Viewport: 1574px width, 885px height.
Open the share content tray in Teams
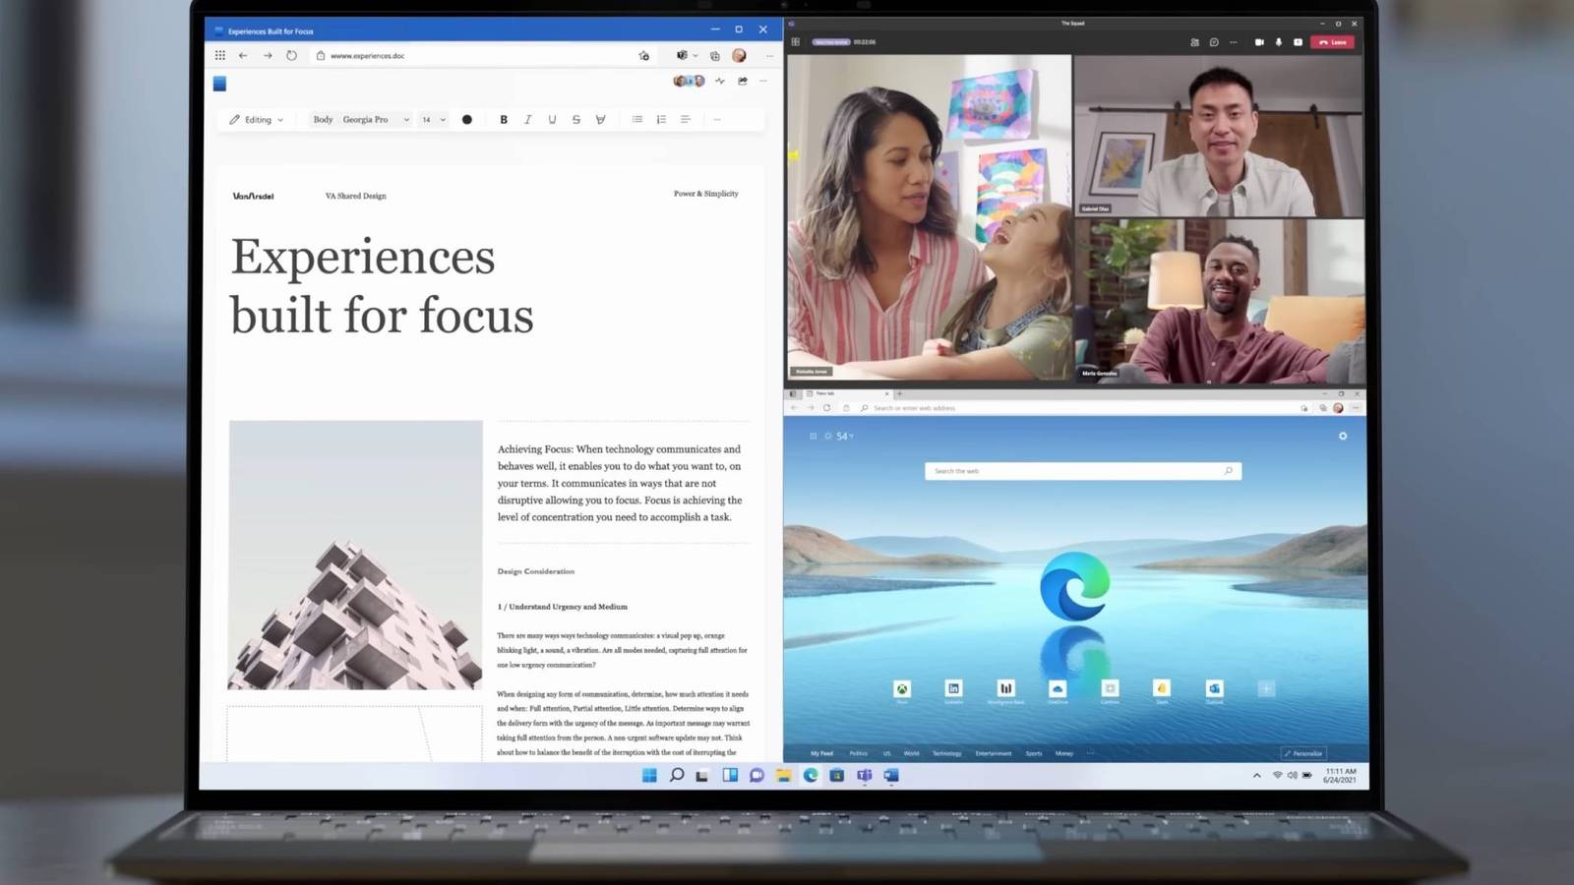[x=1298, y=42]
